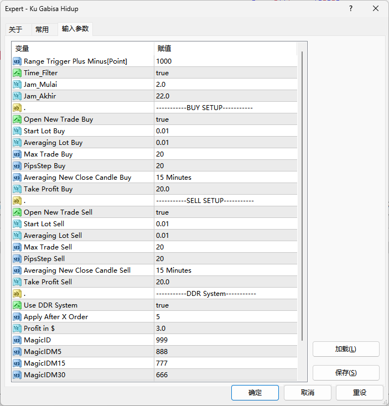Click the integer icon beside Max Trade Sell

[x=17, y=247]
